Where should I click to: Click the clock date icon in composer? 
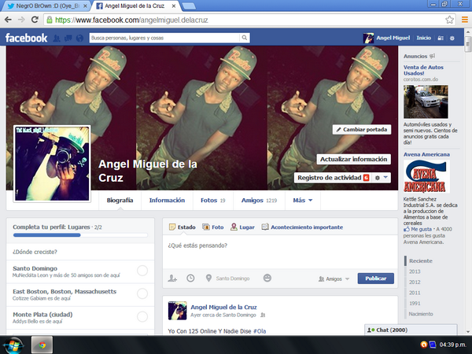(190, 278)
